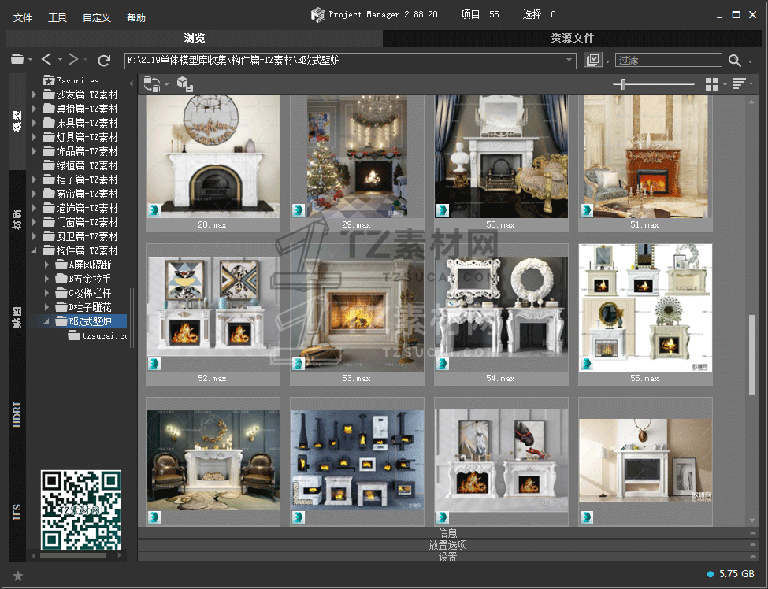Click the refresh icon in navigation bar
The width and height of the screenshot is (768, 589).
click(x=104, y=61)
